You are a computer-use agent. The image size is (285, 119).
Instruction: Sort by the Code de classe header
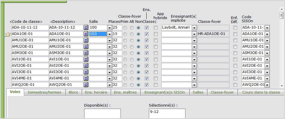click(x=26, y=22)
